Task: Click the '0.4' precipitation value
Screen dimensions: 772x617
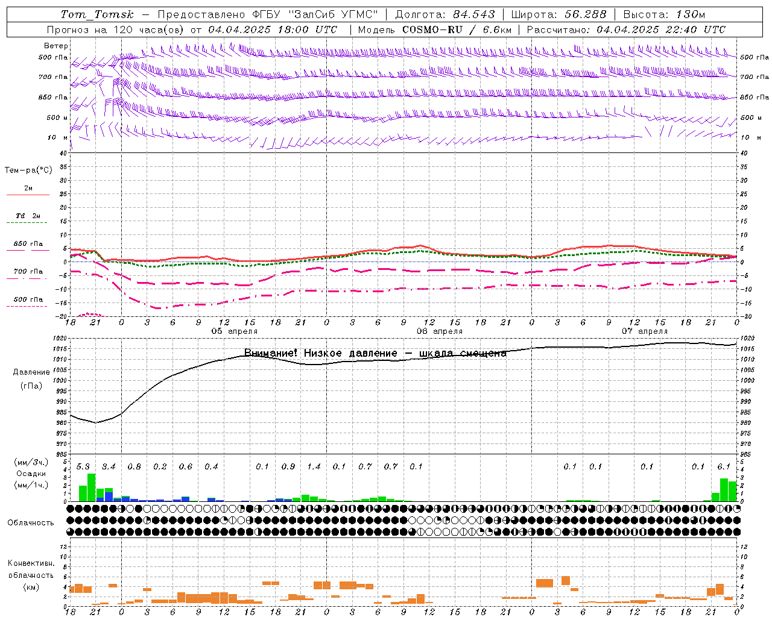Action: (x=211, y=466)
